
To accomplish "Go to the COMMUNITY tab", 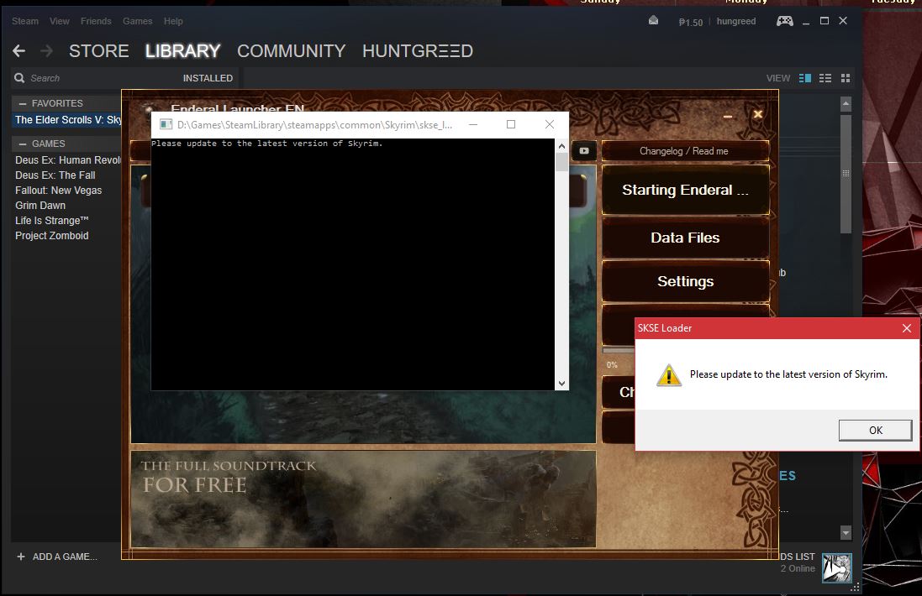I will pos(291,51).
